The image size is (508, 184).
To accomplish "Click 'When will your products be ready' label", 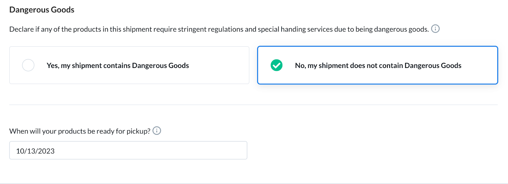I will 80,131.
